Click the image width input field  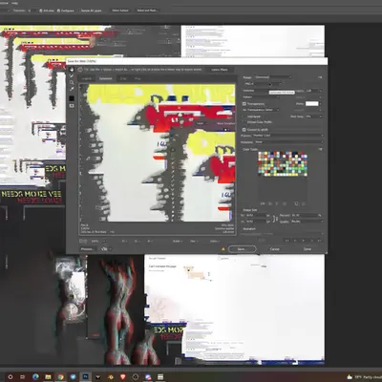(255, 216)
